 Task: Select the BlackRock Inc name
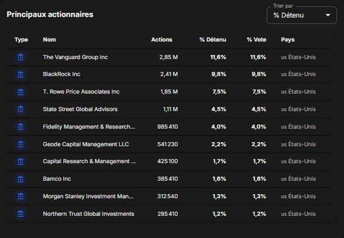(x=62, y=74)
